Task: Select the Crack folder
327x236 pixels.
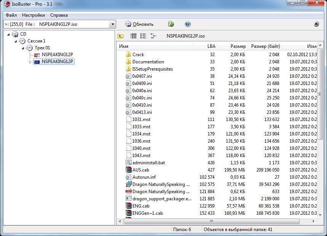Action: (x=138, y=55)
